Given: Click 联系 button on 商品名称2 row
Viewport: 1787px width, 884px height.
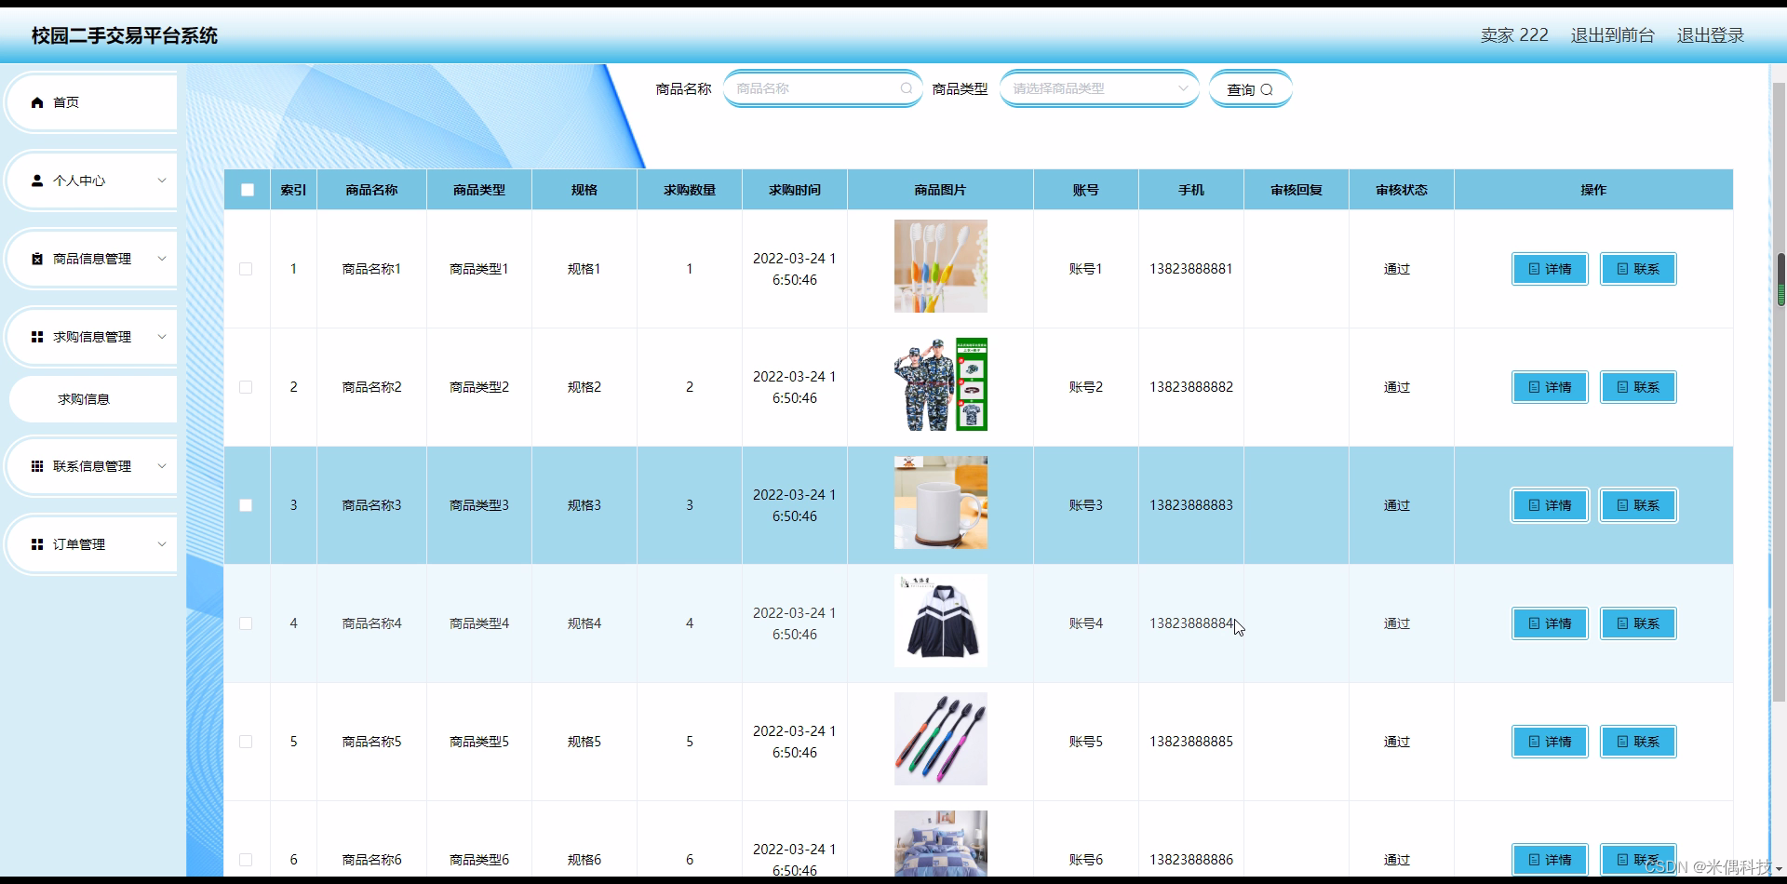Looking at the screenshot, I should [x=1638, y=387].
